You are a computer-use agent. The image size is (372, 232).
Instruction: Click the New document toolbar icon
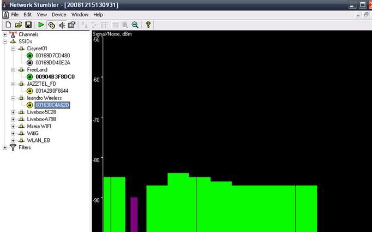8,25
